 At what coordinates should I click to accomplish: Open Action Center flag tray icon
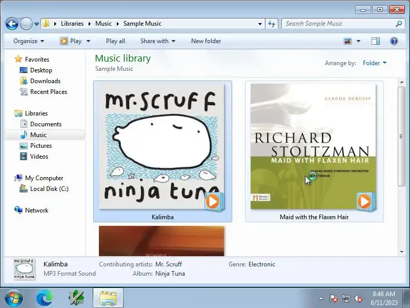(x=333, y=298)
